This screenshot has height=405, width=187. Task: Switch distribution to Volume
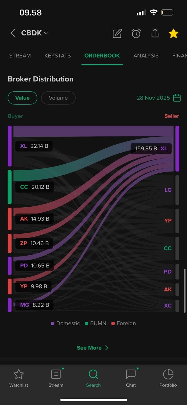click(58, 98)
